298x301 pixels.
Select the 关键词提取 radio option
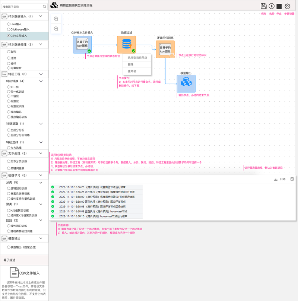point(9,168)
